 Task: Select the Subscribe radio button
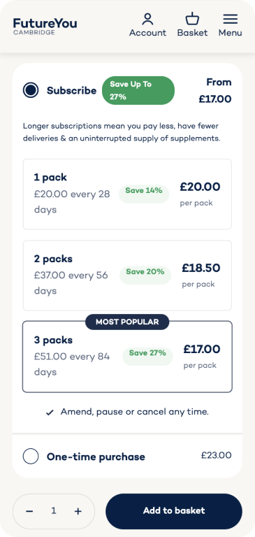[x=31, y=90]
